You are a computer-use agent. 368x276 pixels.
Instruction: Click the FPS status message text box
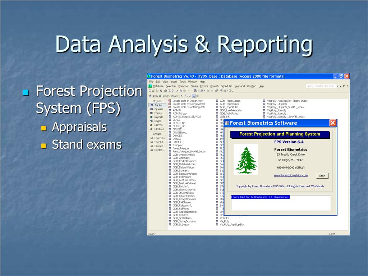click(281, 203)
